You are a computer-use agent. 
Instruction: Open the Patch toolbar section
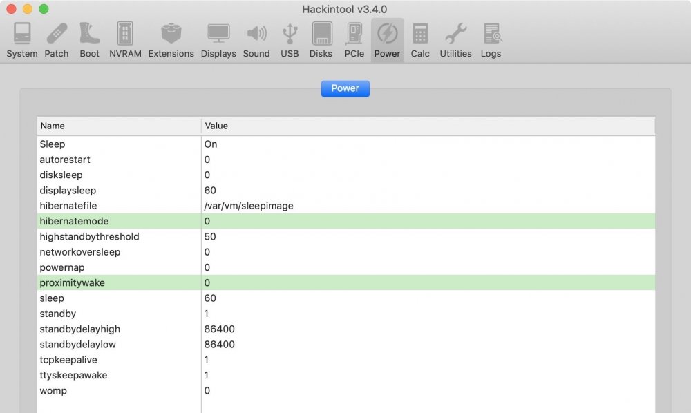(57, 41)
